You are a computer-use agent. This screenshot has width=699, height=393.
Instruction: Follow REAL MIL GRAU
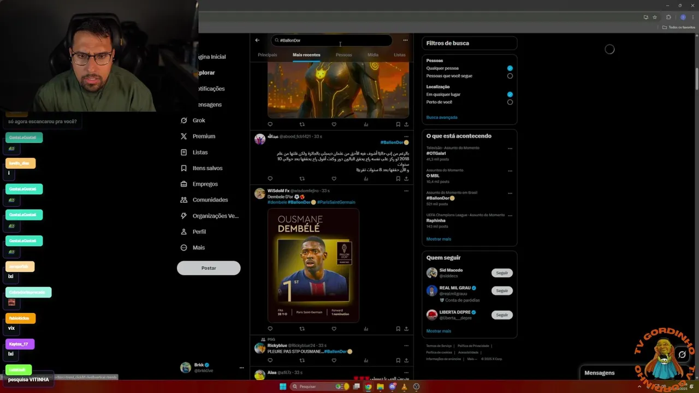(x=502, y=291)
